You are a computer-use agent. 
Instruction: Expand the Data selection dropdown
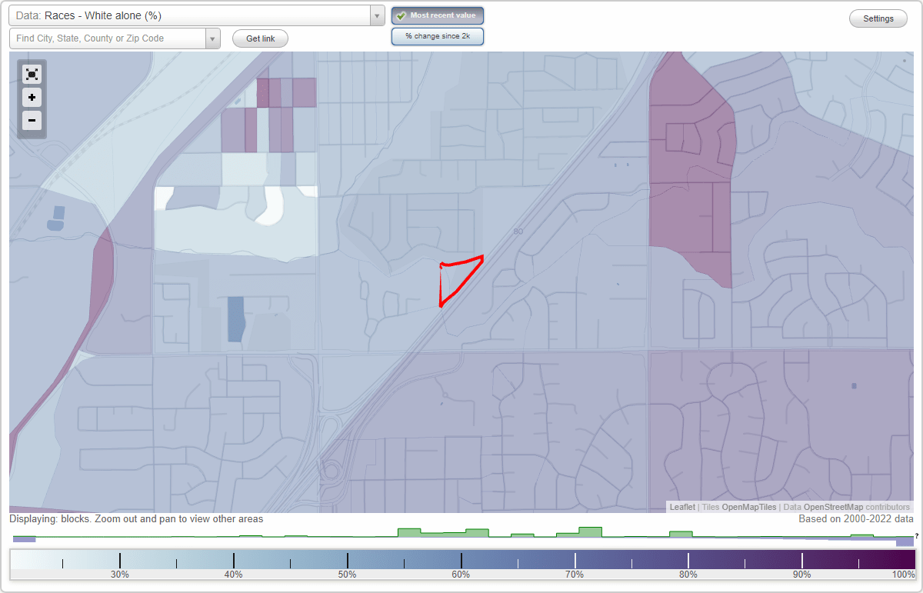pyautogui.click(x=376, y=15)
